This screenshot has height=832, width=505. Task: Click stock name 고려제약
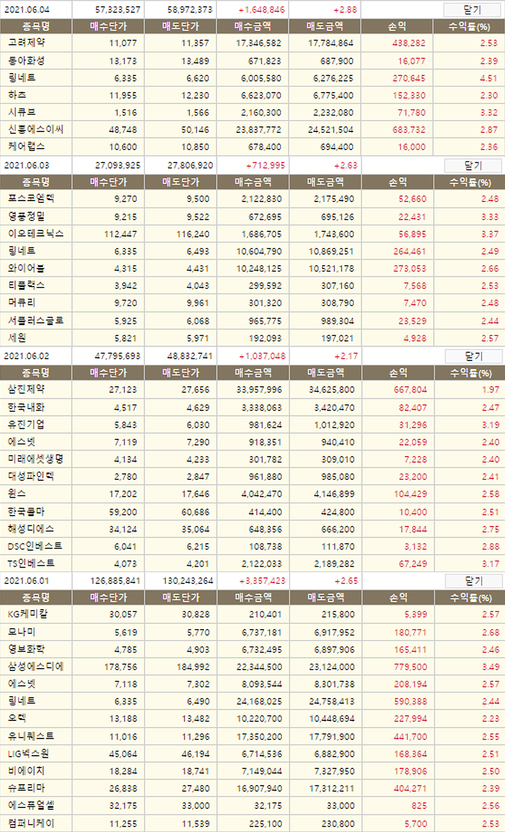27,43
